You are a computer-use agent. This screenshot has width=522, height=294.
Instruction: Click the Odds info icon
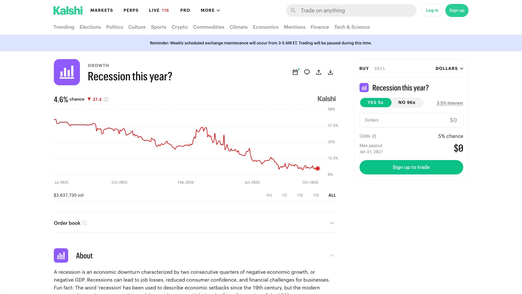click(x=374, y=136)
